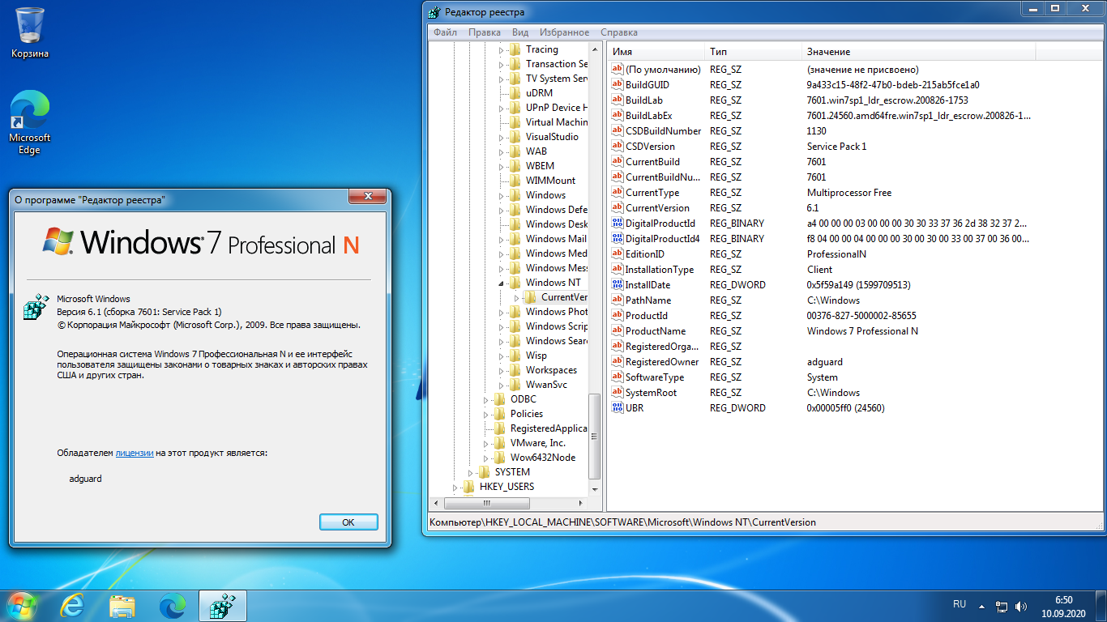The image size is (1107, 622).
Task: Open the Правка menu
Action: coord(485,32)
